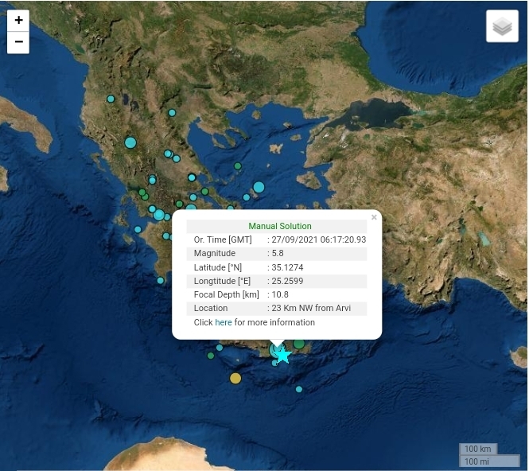Click the 100 km scale bar
The image size is (529, 471).
click(478, 450)
